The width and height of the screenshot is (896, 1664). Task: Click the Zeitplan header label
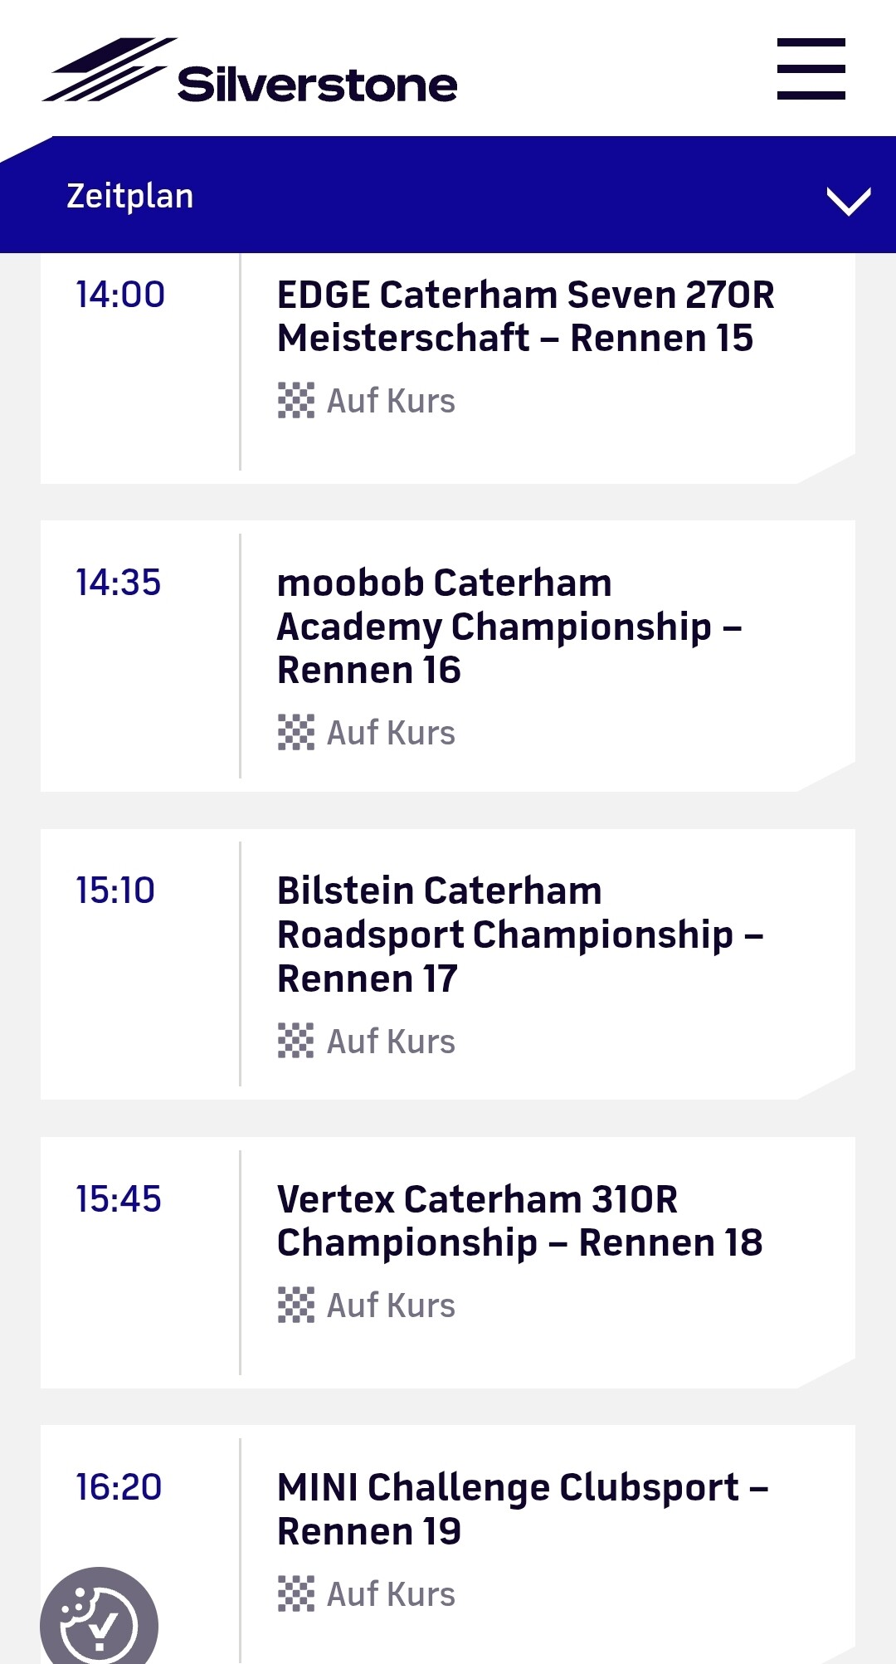click(x=130, y=197)
